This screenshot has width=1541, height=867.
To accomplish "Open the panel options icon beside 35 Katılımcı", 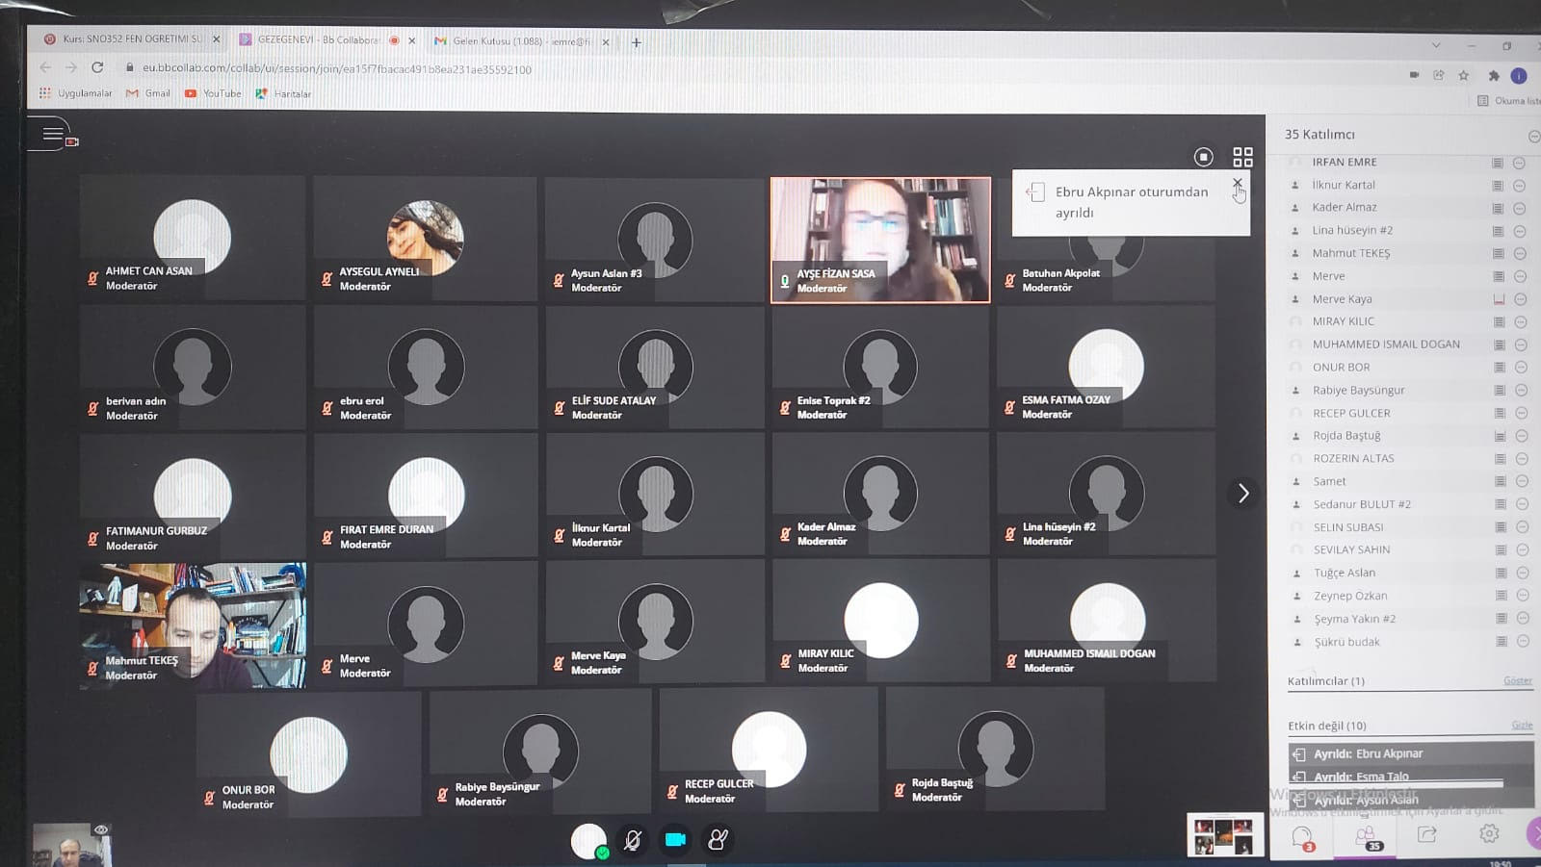I will [1533, 136].
